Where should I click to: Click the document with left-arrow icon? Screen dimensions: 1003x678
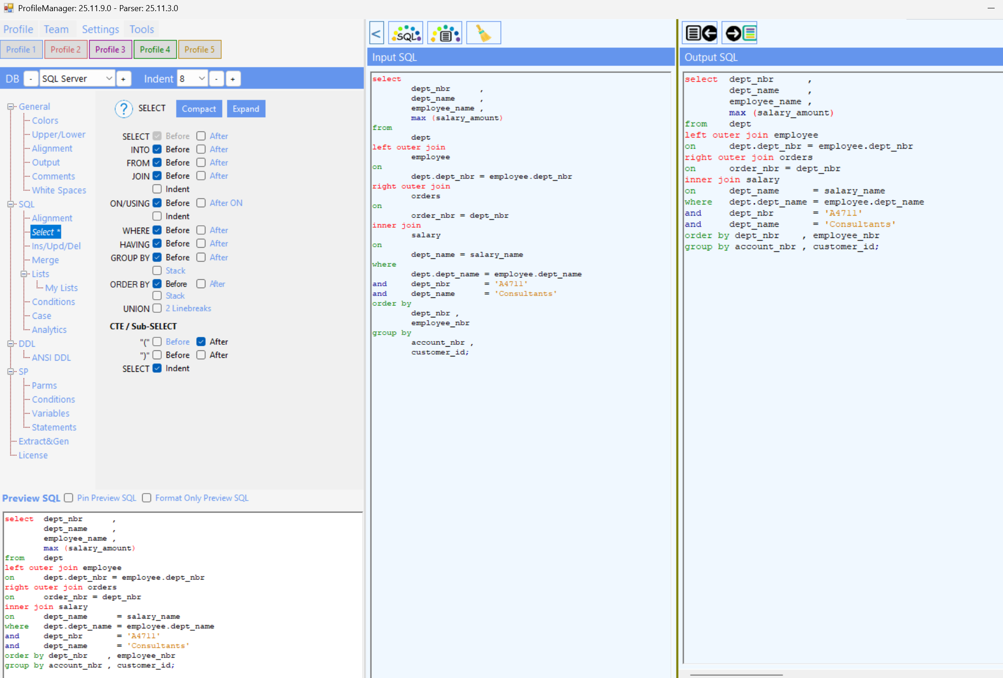click(x=700, y=33)
